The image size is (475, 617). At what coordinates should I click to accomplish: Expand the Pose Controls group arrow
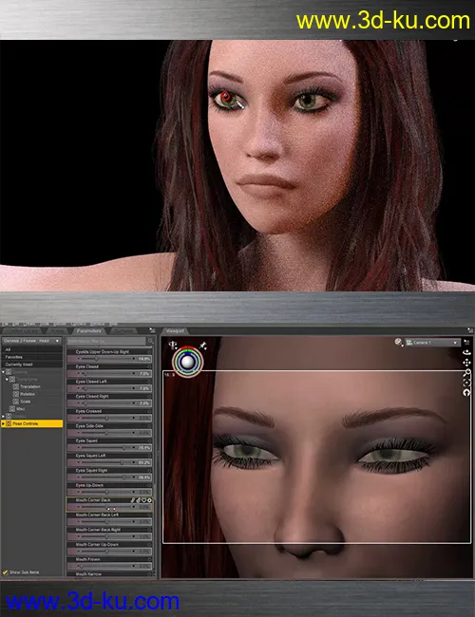click(x=3, y=423)
